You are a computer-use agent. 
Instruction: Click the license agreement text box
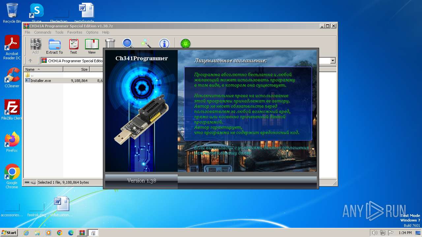248,104
